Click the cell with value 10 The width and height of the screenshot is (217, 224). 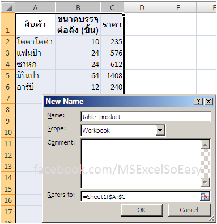[78, 41]
